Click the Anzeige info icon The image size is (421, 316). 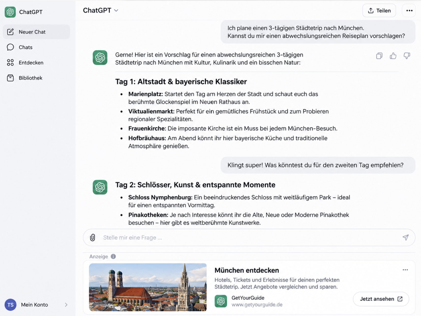tap(113, 257)
